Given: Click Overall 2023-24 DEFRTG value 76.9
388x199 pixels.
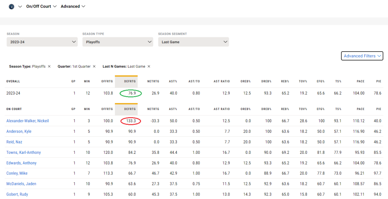Looking at the screenshot, I should (131, 93).
